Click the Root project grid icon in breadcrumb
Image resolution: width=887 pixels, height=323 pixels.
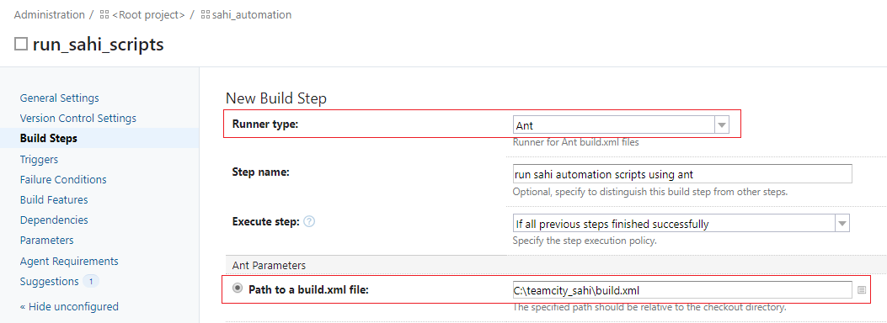(104, 15)
